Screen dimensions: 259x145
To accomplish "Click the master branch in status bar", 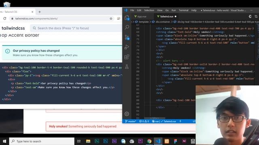I will click(130, 121).
